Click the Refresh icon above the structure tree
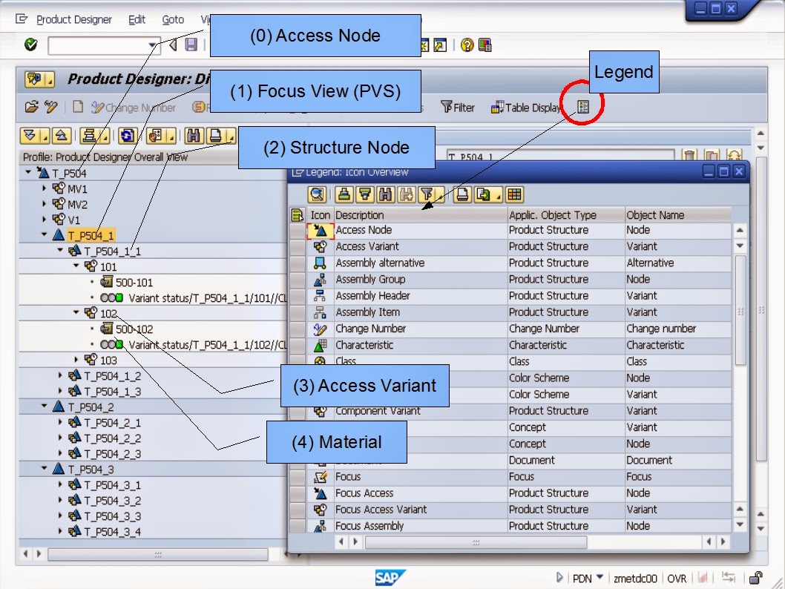Viewport: 785px width, 589px height. pos(127,135)
